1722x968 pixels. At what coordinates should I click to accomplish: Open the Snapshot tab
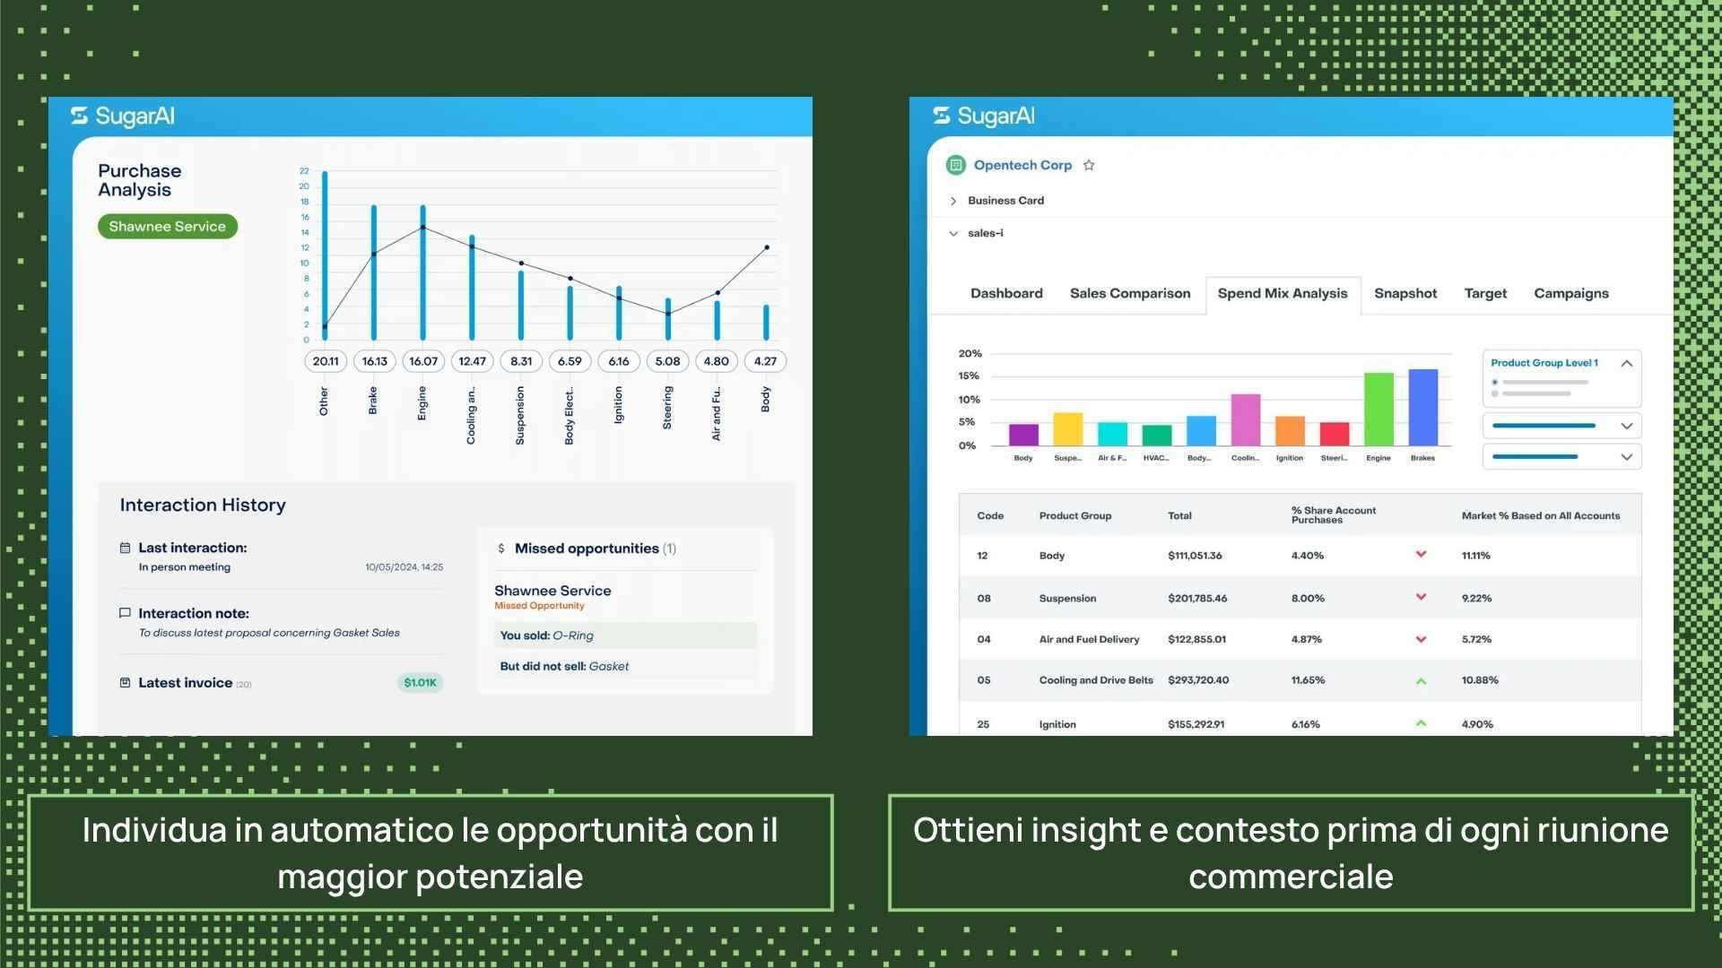tap(1405, 293)
